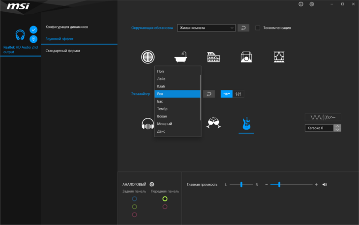Click the Окружающая обстановка label
359x225 pixels.
(152, 28)
